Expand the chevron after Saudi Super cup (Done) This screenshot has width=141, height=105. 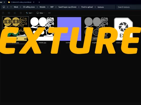pyautogui.click(x=79, y=7)
